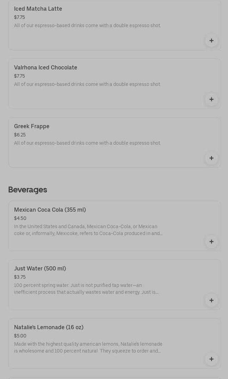Click the $4.50 Mexican Coca Cola price
228x379 pixels.
tap(20, 219)
